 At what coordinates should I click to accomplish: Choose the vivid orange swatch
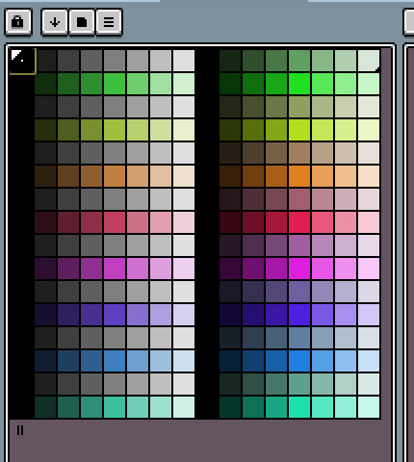point(299,176)
